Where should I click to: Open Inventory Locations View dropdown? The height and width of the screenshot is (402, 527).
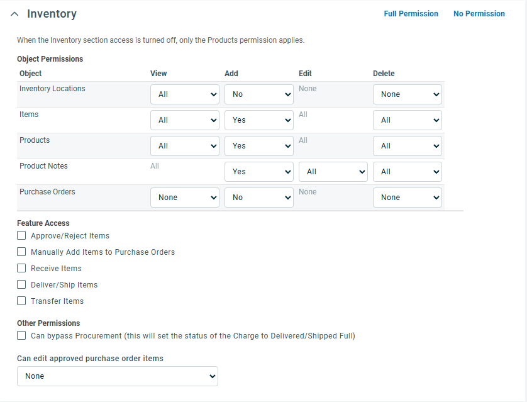pyautogui.click(x=185, y=94)
